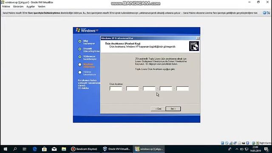This screenshot has height=153, width=272.
Task: Open the Yardım menu
Action: 42,6
